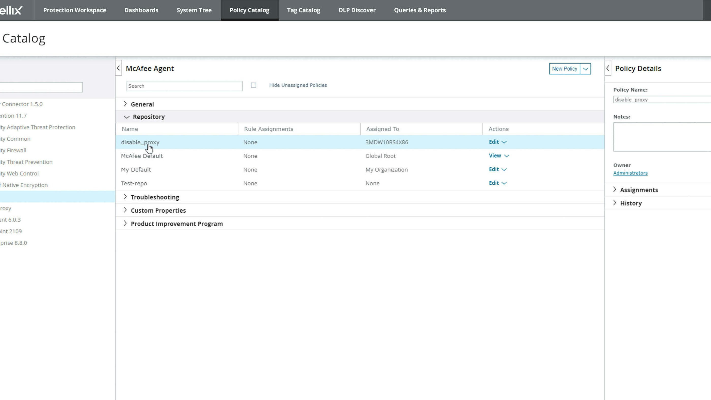Click the New Policy button
711x400 pixels.
coord(564,69)
